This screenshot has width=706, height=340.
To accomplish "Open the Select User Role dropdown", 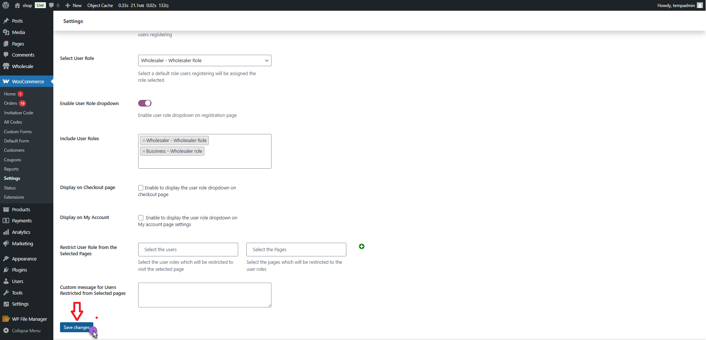I will click(204, 60).
